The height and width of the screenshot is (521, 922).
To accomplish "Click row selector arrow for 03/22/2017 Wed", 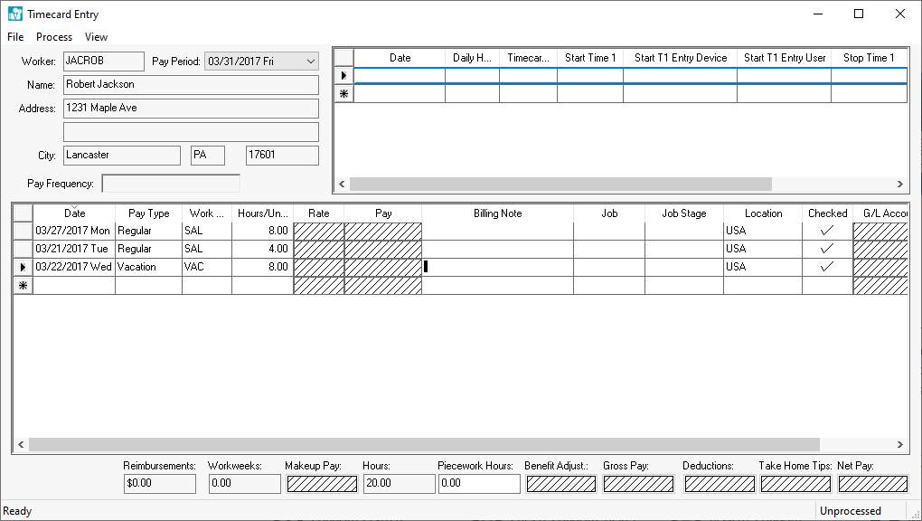I will pos(23,267).
